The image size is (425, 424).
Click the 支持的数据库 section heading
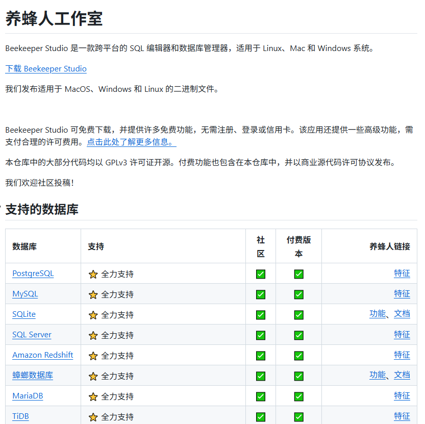[42, 210]
